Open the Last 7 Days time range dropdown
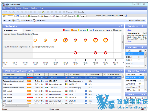Viewport: 149px width, 111px height. click(x=9, y=21)
